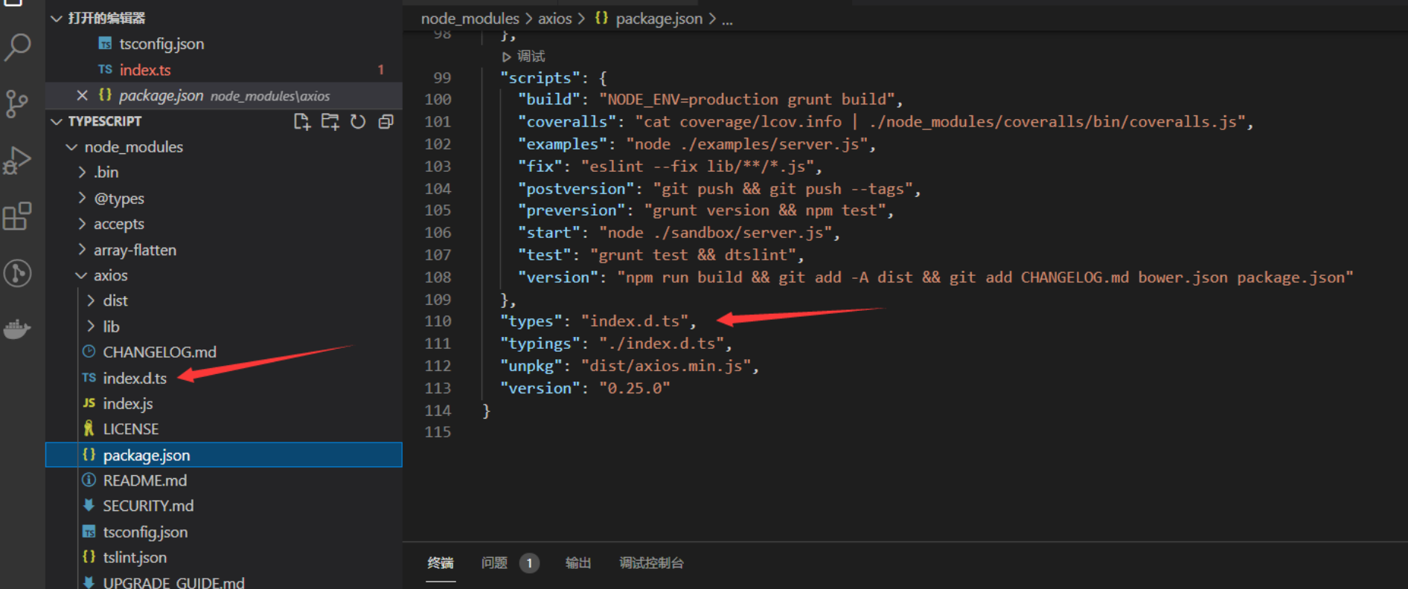Click node_modules in the breadcrumb
The image size is (1408, 589).
(470, 19)
